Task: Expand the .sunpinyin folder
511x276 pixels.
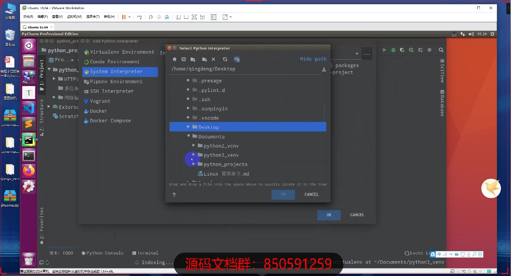Action: pos(188,108)
